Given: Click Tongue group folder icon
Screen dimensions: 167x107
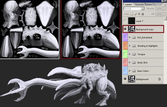Looking at the screenshot, I should point(134,54).
